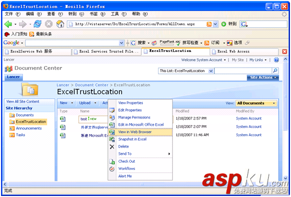Click the PageRank indicator
291x197 pixels.
pos(167,43)
